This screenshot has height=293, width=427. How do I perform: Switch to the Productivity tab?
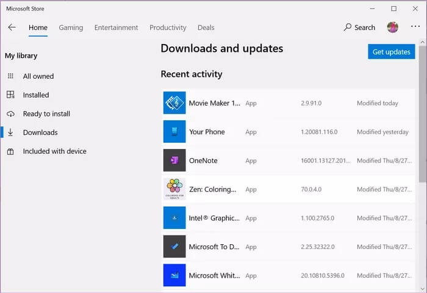(168, 27)
